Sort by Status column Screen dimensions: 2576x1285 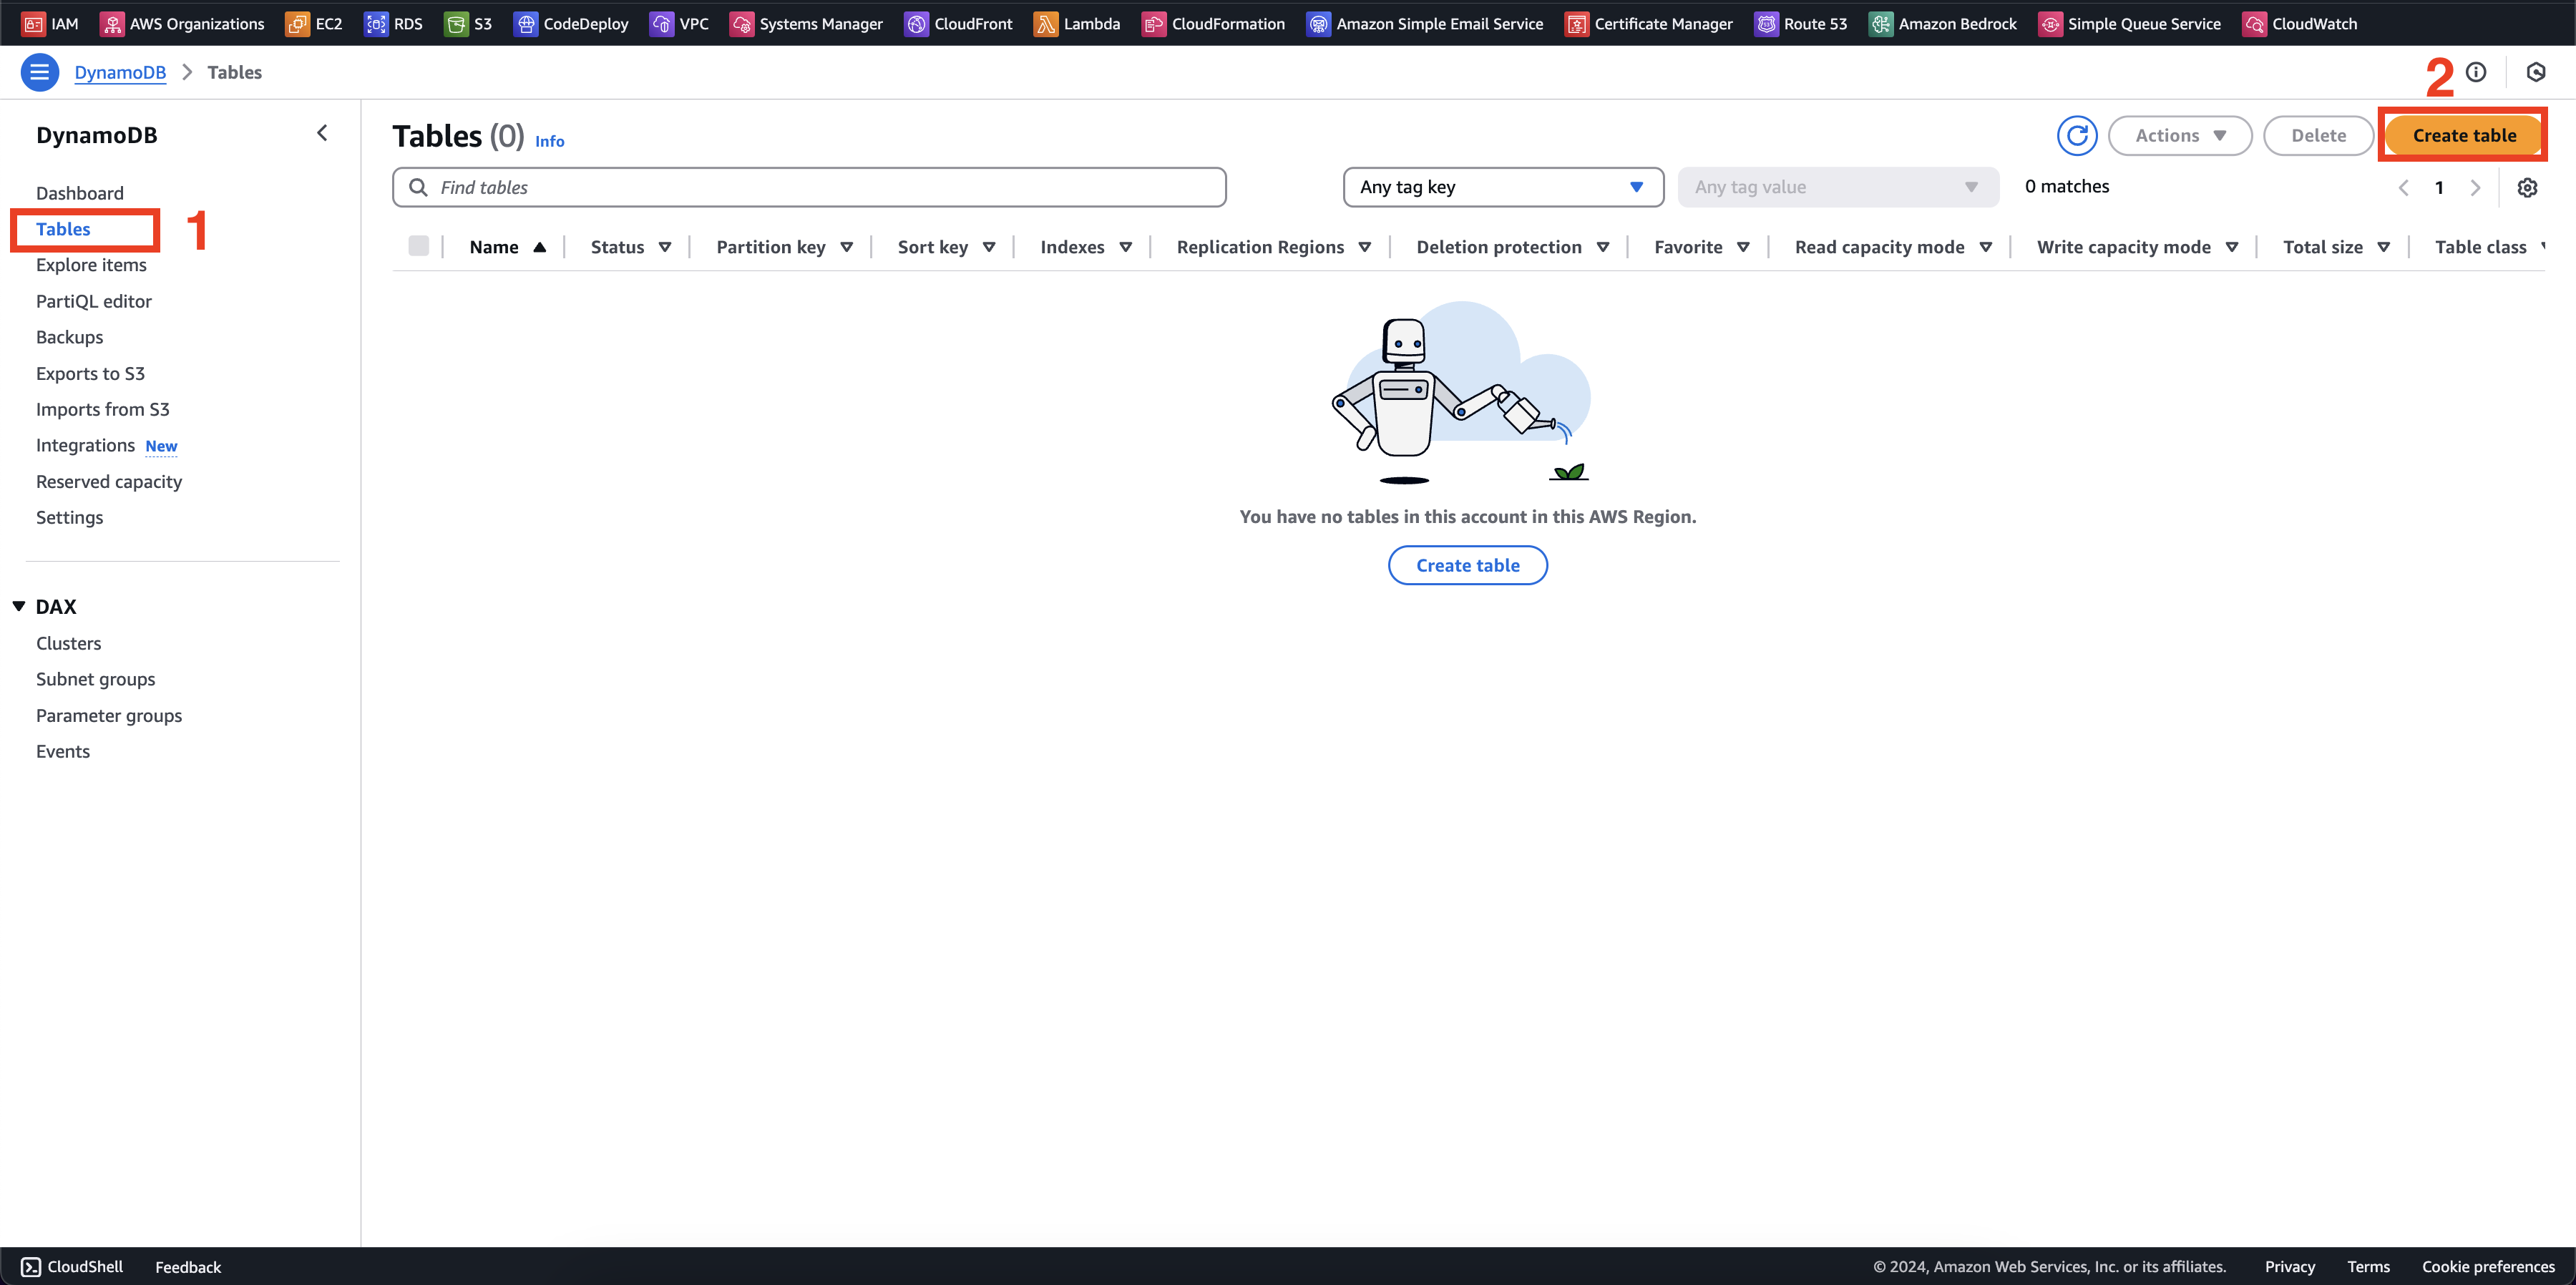pos(630,247)
